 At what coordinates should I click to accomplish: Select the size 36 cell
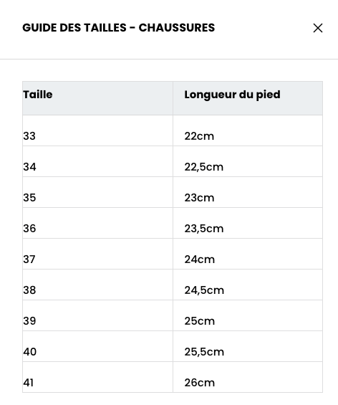pyautogui.click(x=97, y=223)
